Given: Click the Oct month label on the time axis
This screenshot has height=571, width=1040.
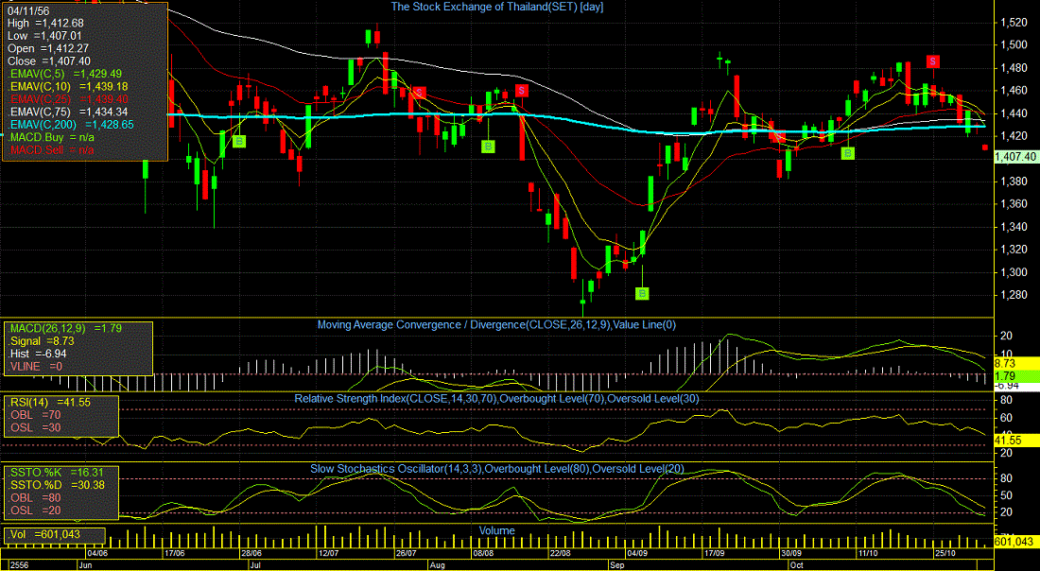Looking at the screenshot, I should coord(797,565).
